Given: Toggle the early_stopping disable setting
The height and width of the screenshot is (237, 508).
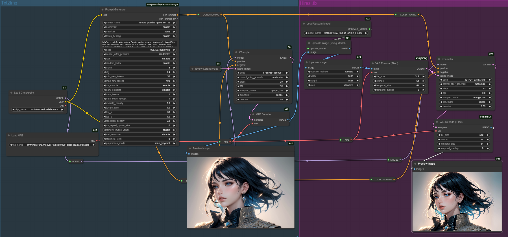Looking at the screenshot, I should coord(139,90).
